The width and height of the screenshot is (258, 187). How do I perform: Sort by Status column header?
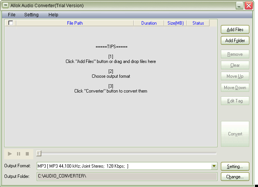(198, 23)
